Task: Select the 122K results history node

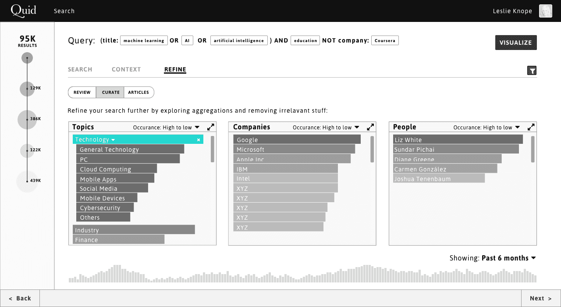Action: (x=27, y=150)
